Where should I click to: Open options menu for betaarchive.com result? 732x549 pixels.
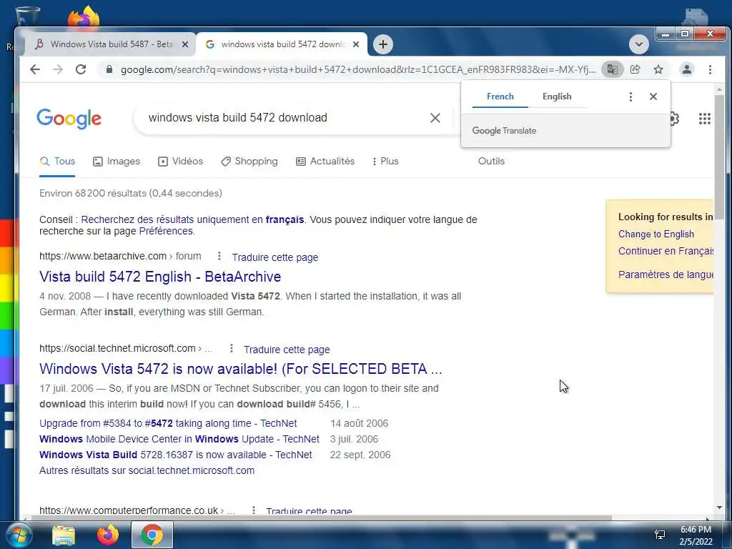pos(219,257)
